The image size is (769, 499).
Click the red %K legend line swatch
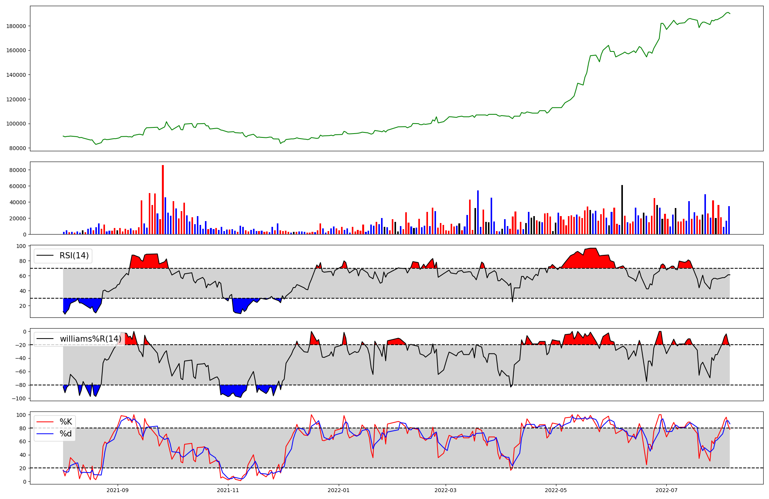45,422
